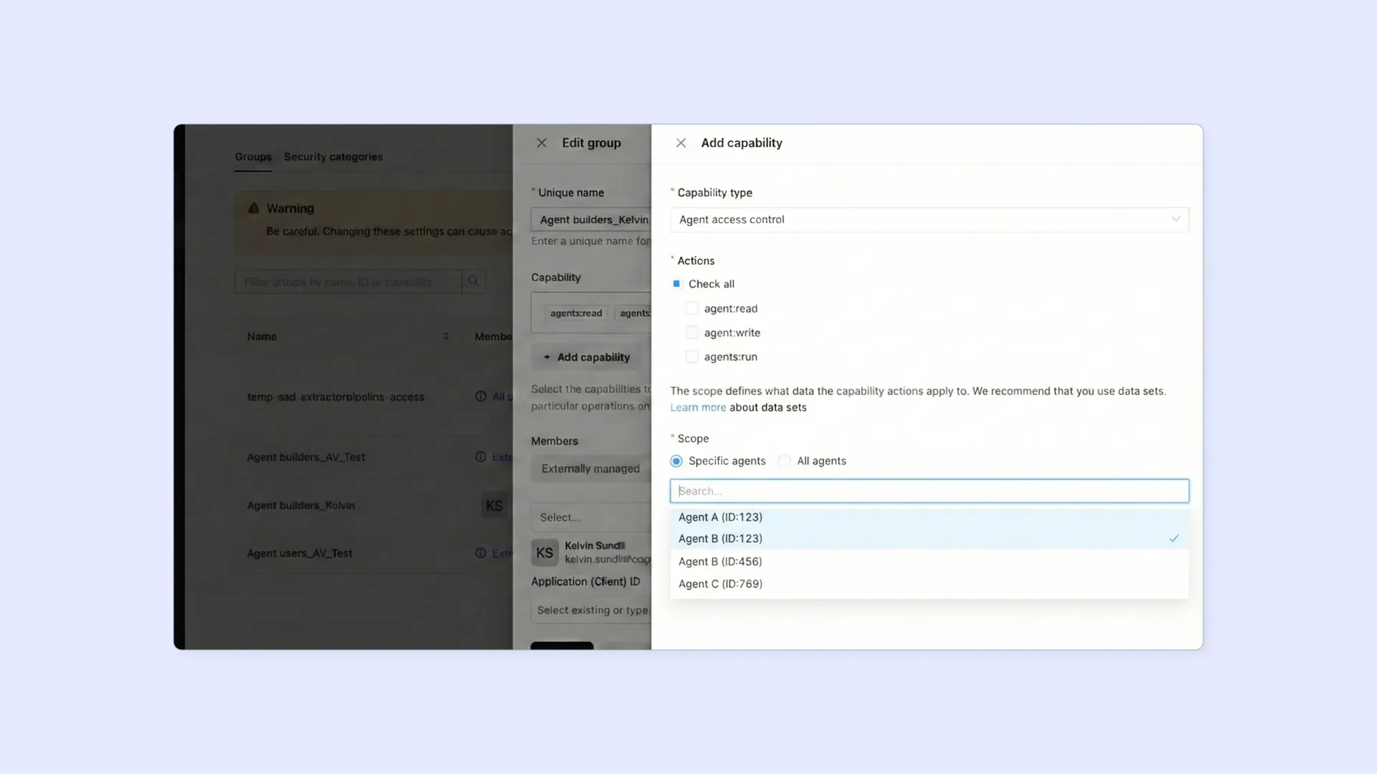Click the checkmark beside Agent B (ID:123)
The image size is (1377, 774).
[x=1173, y=538]
